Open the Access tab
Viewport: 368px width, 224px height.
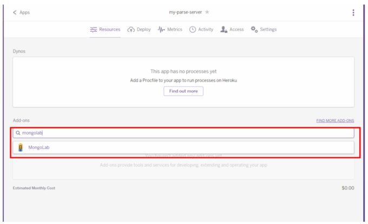(232, 30)
